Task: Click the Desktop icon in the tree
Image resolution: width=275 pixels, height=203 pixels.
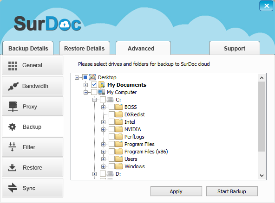Action: pos(92,77)
